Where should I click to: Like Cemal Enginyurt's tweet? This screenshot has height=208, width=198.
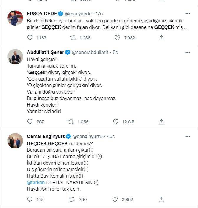(x=117, y=199)
